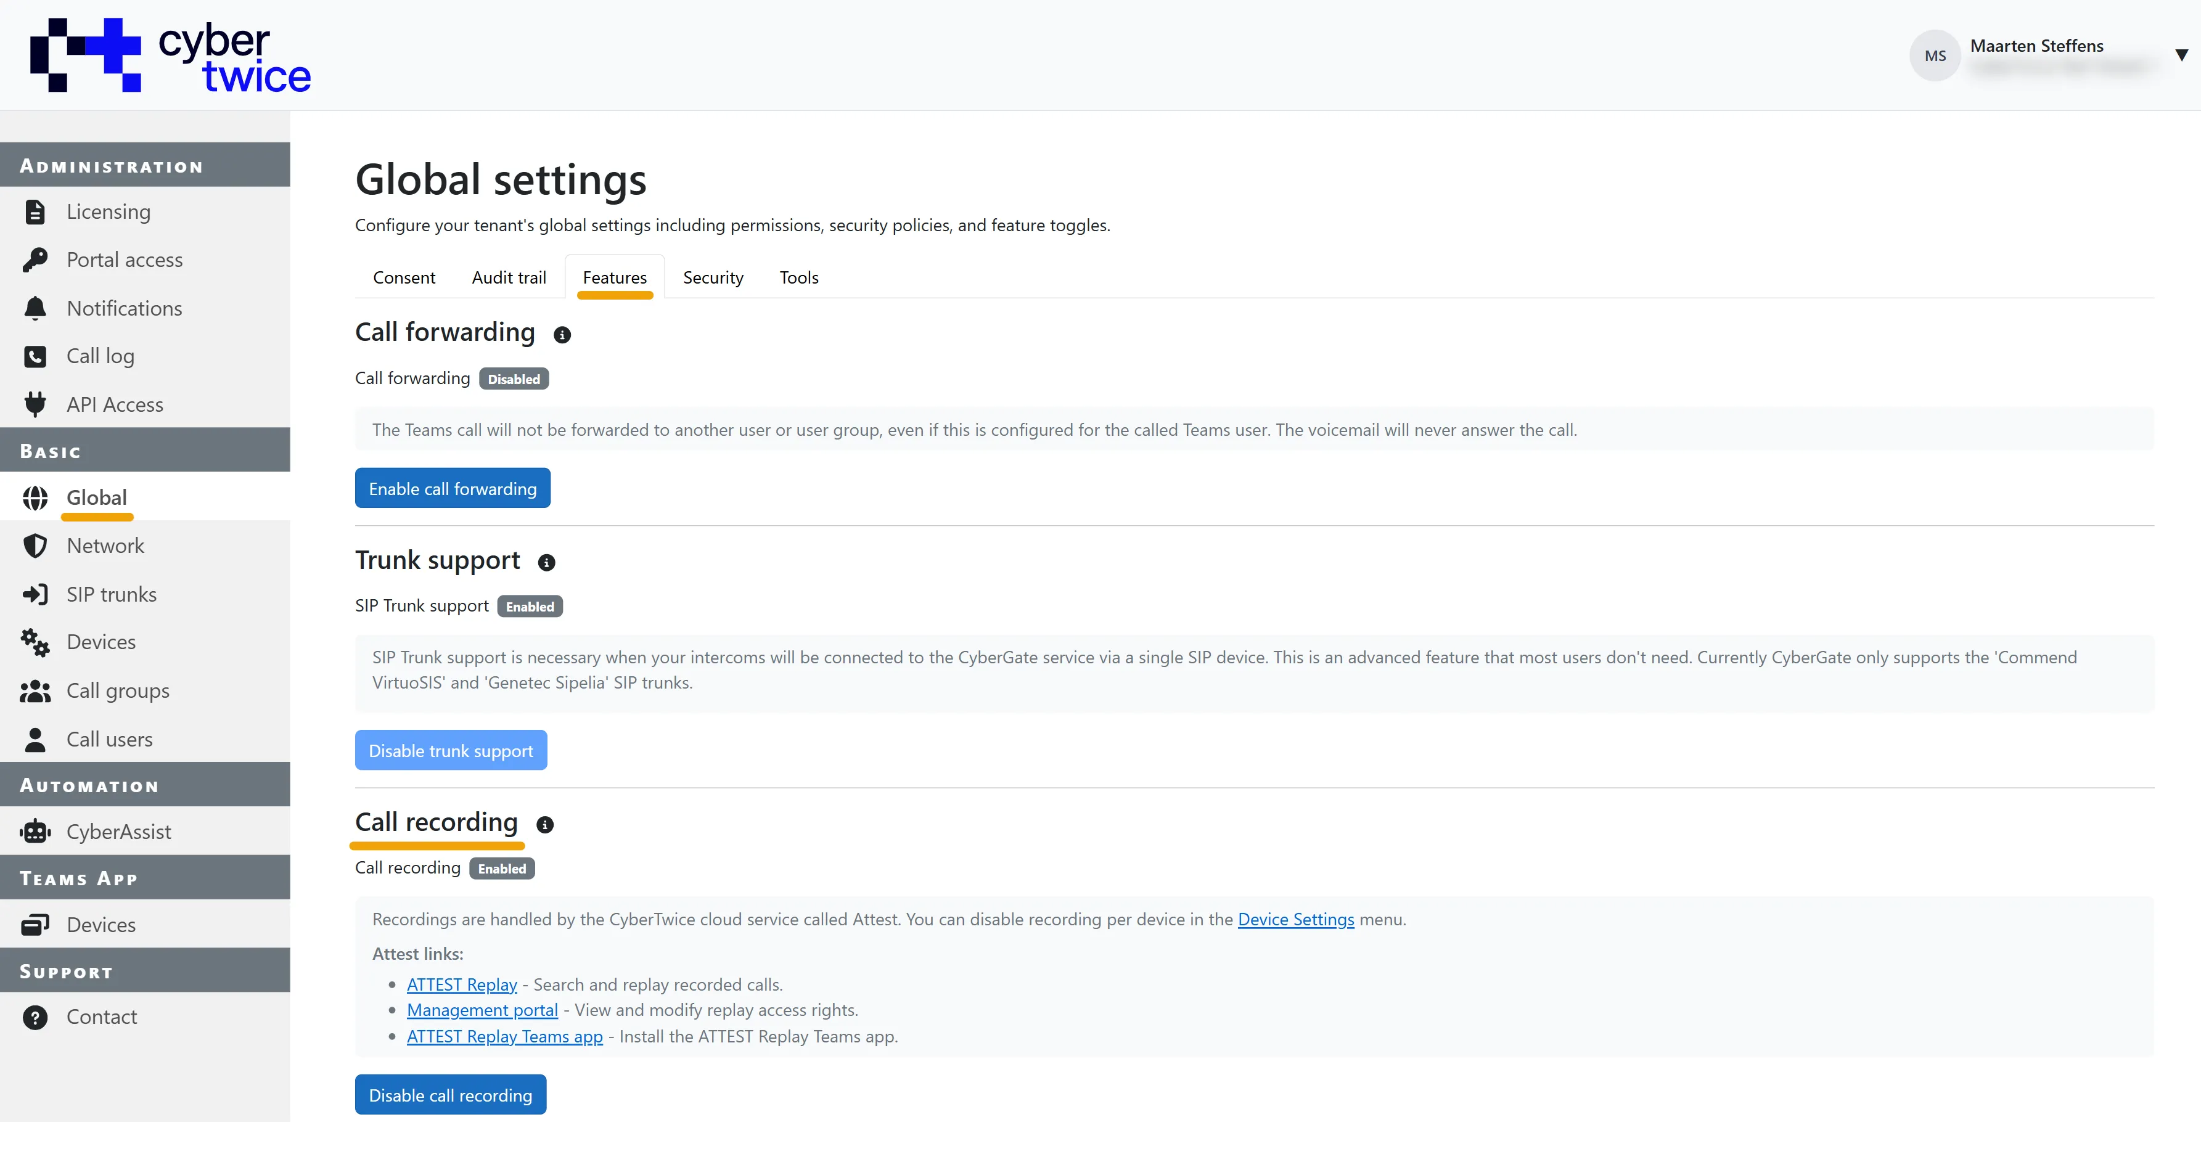Click Disable trunk support button
2201x1154 pixels.
pos(451,751)
